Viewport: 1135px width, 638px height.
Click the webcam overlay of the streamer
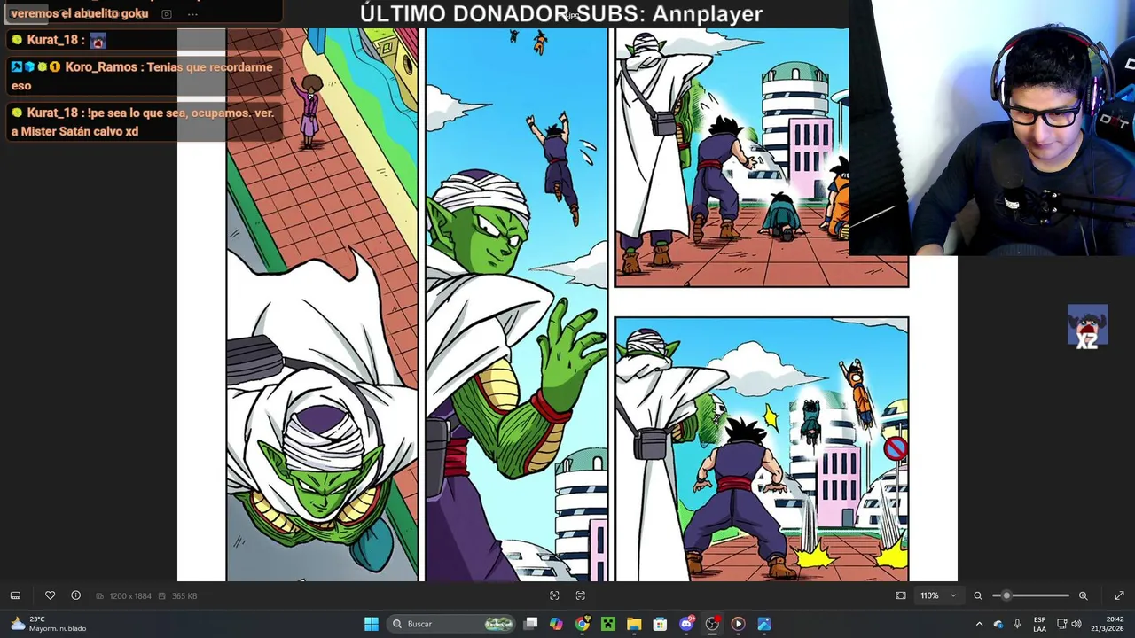point(991,128)
